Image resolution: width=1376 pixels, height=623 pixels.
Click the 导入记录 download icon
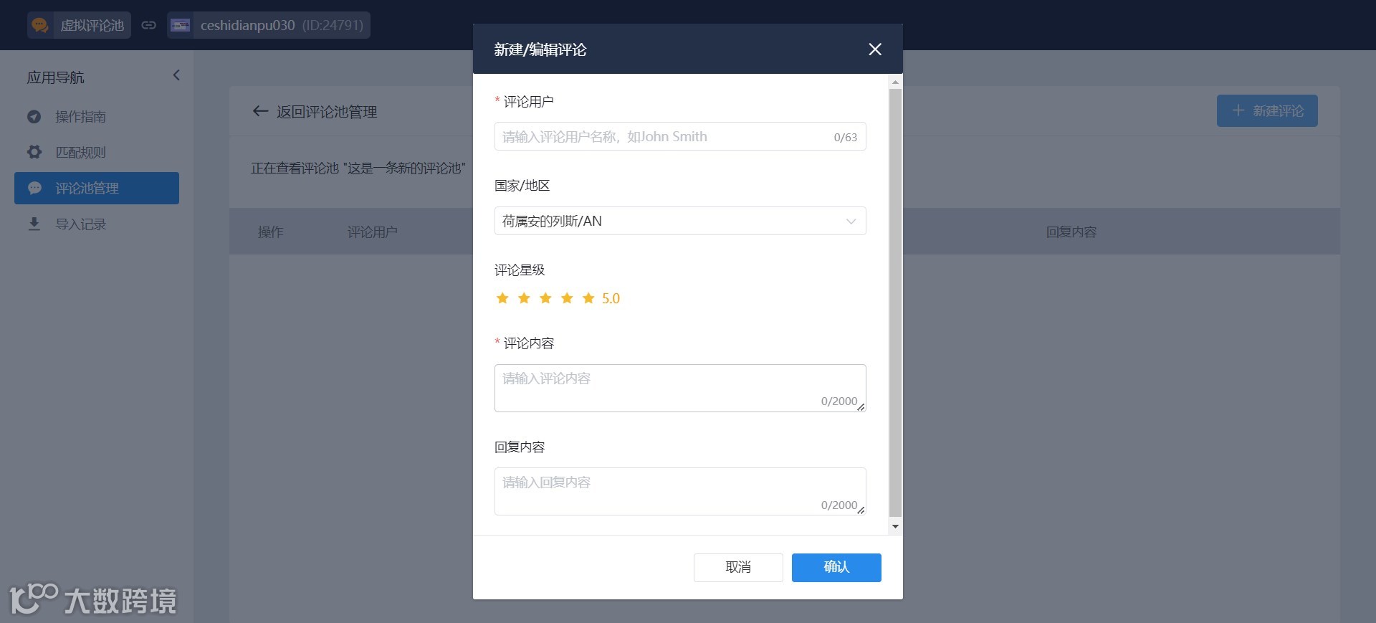[x=34, y=224]
